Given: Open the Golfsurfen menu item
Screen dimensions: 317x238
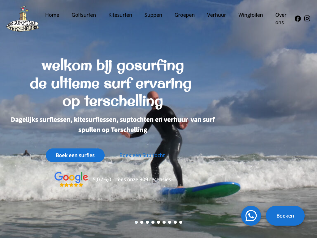Looking at the screenshot, I should [x=84, y=15].
